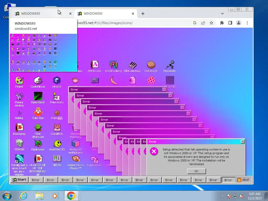The width and height of the screenshot is (268, 201).
Task: Show hidden system tray icons
Action: coord(222,196)
